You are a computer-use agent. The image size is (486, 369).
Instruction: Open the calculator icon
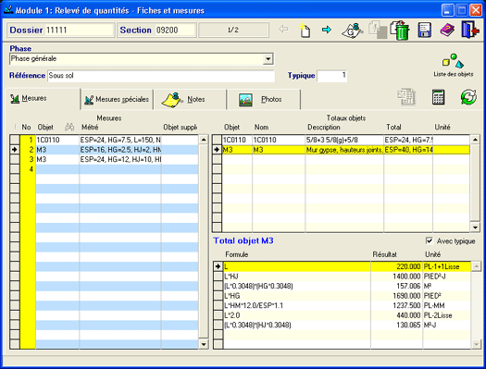[438, 97]
